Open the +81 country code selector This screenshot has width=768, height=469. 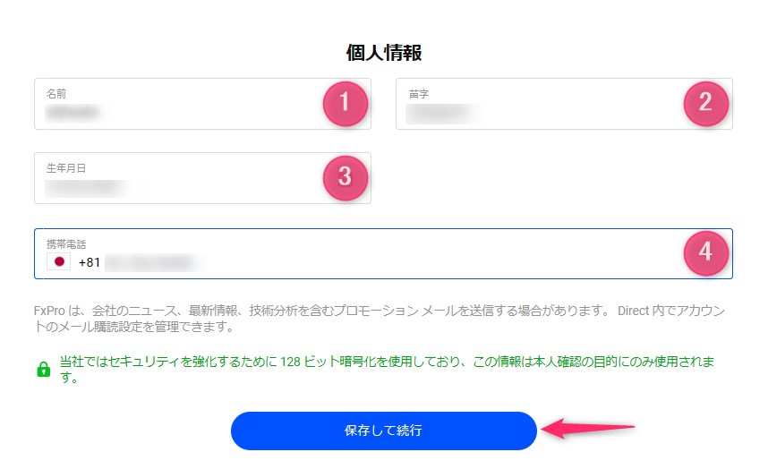point(90,262)
